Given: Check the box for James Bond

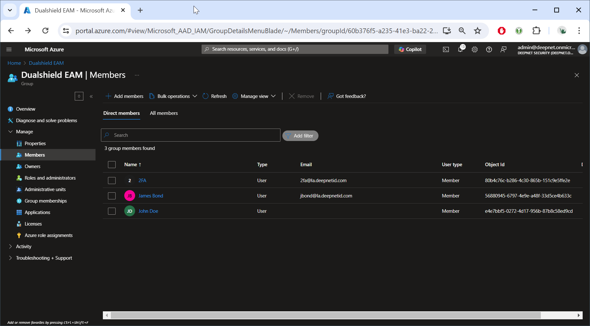Looking at the screenshot, I should (112, 196).
